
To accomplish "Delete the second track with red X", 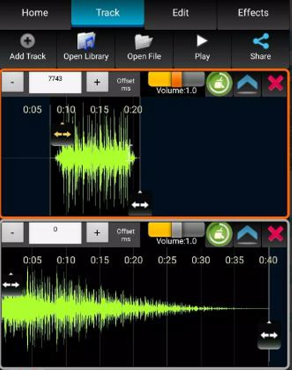I will tap(275, 234).
